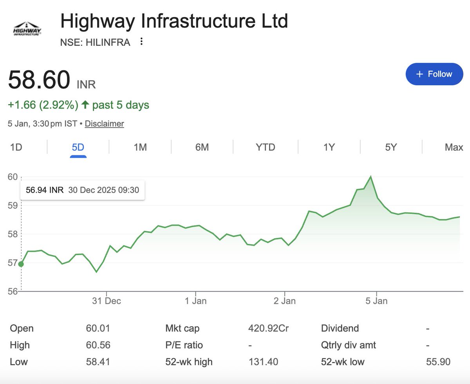Click the NSE: HILINFRA ticker text
Screen dimensions: 470x384
point(95,42)
